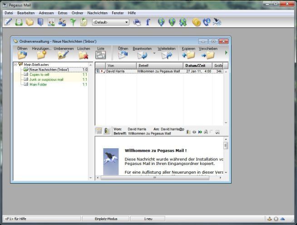297x225 pixels.
Task: Click the preview pane vertical scrollbar thumb
Action: coord(226,145)
